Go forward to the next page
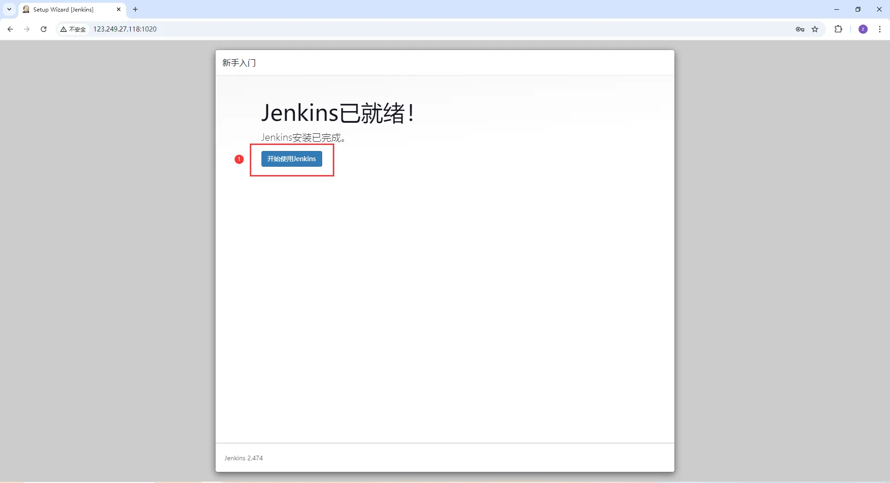Image resolution: width=890 pixels, height=483 pixels. pyautogui.click(x=27, y=29)
